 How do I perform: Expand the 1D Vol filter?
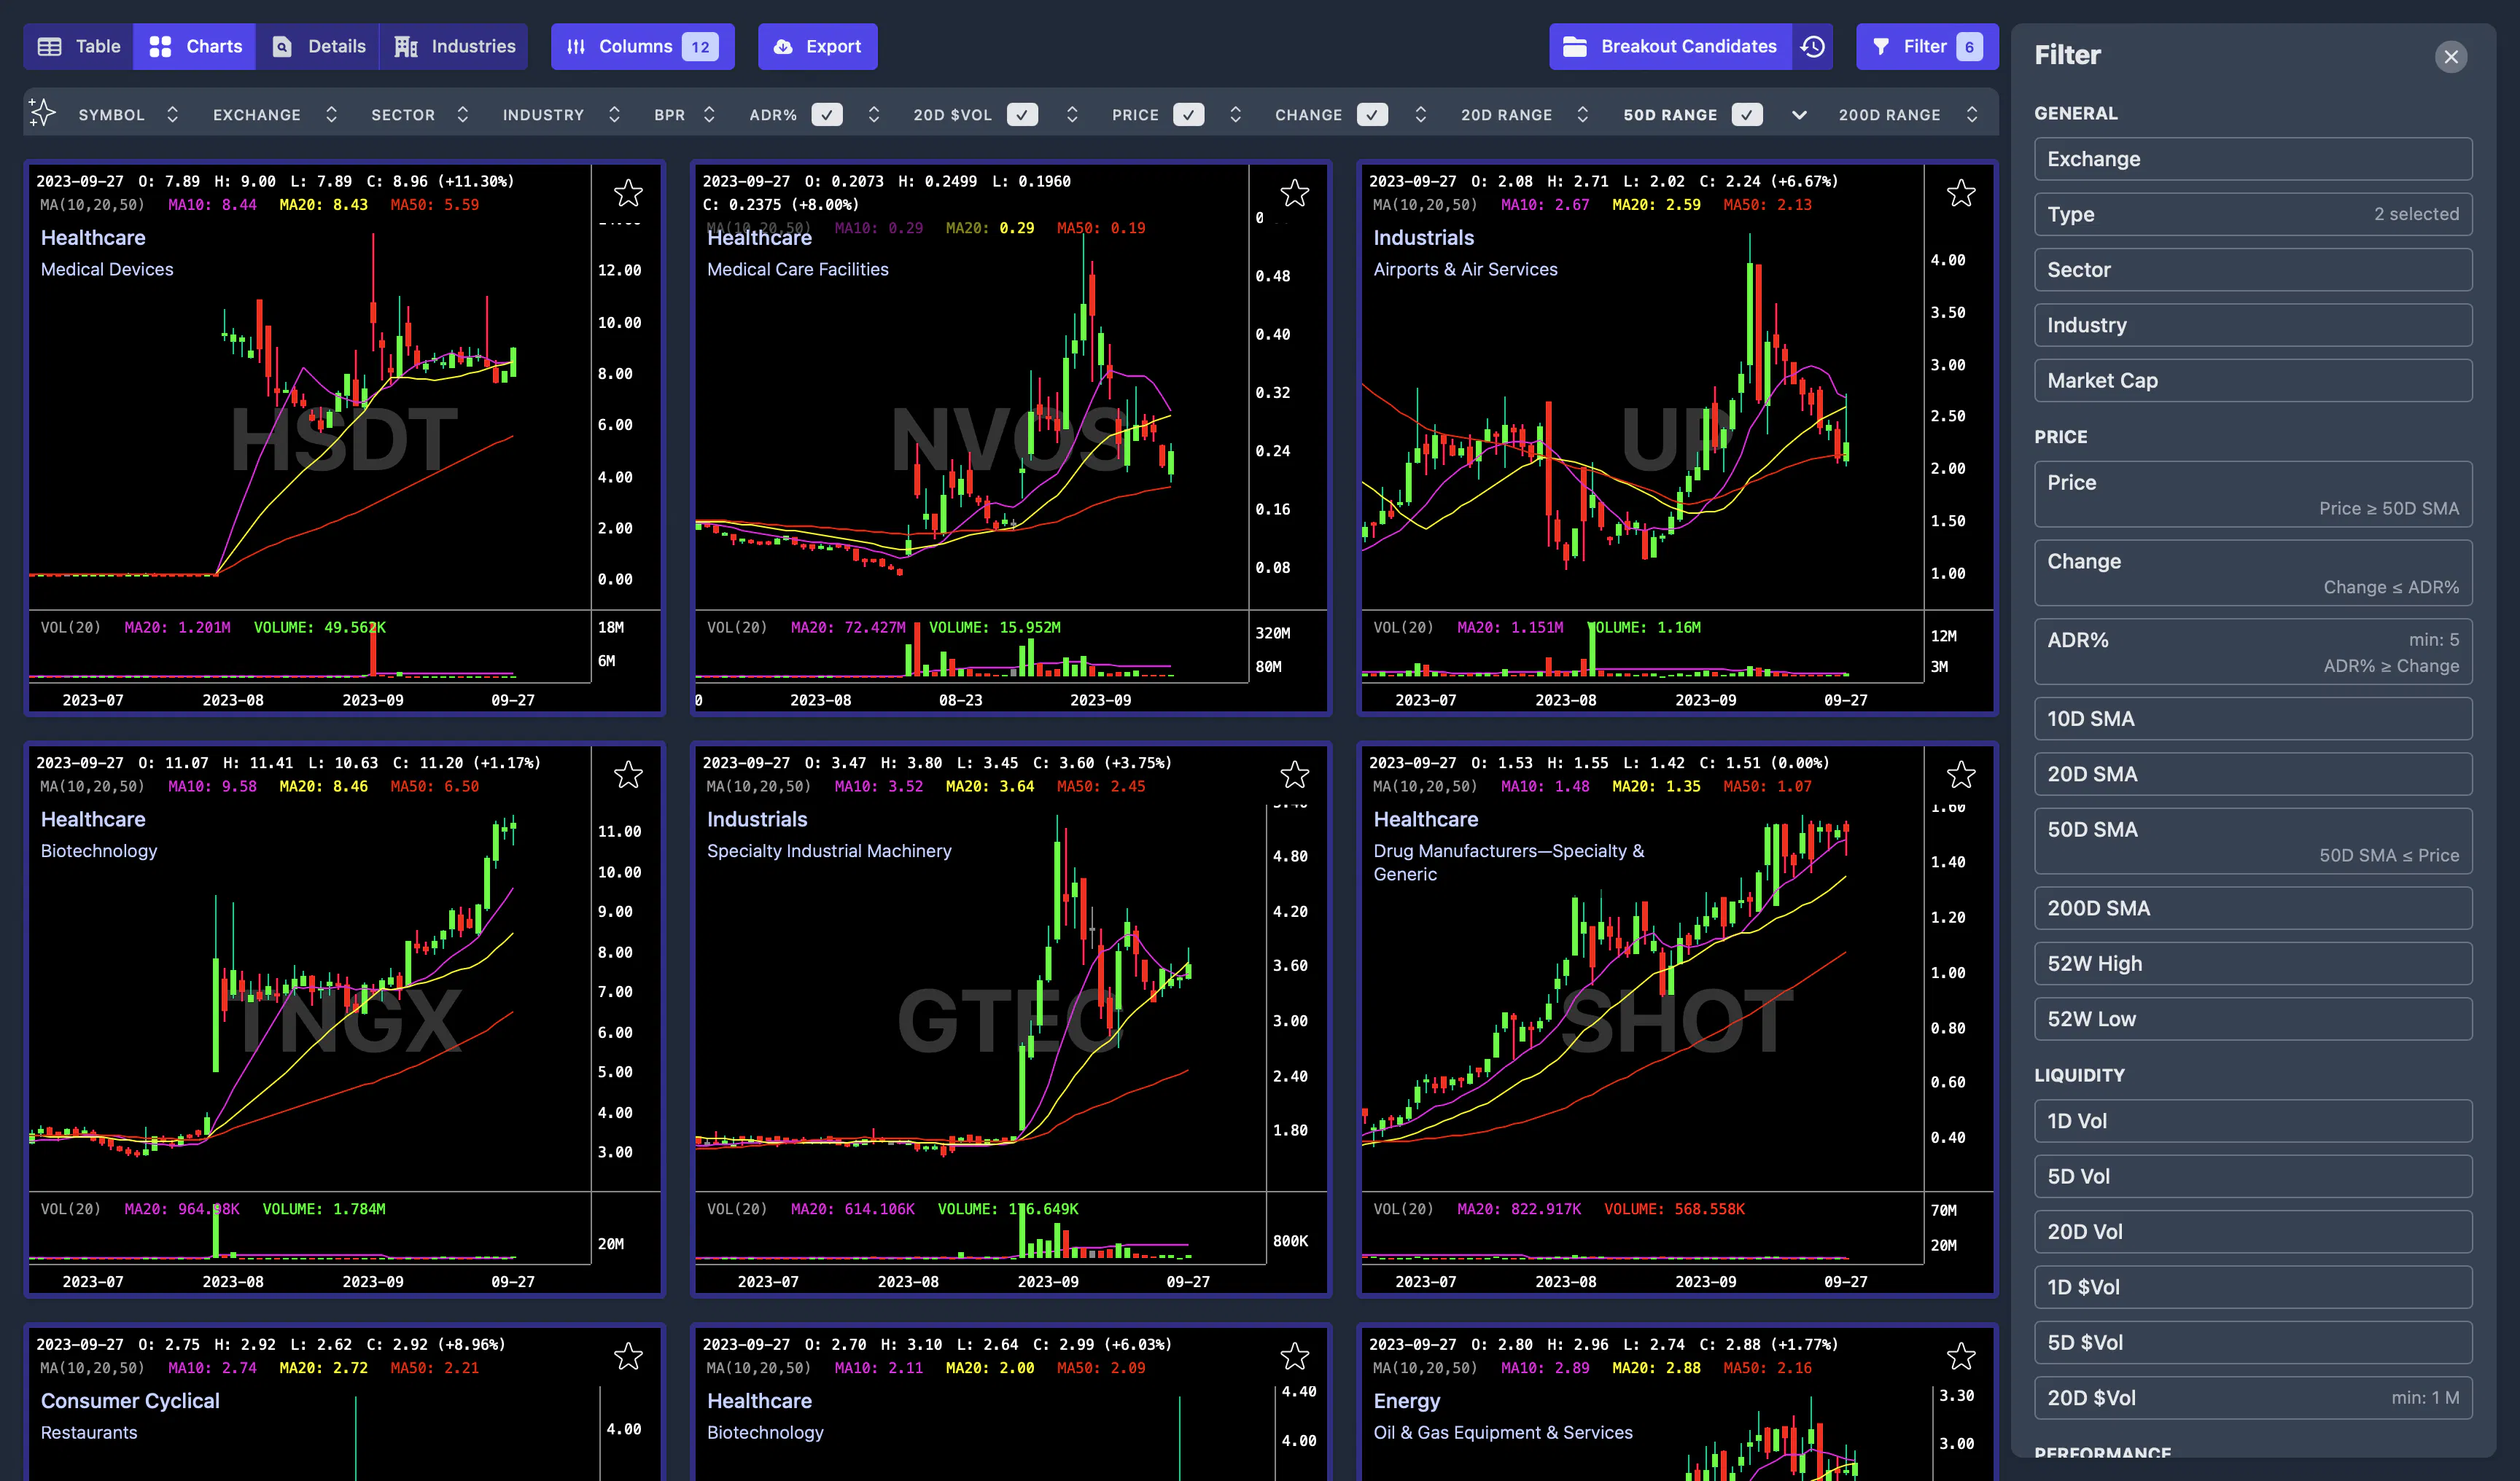click(2253, 1121)
